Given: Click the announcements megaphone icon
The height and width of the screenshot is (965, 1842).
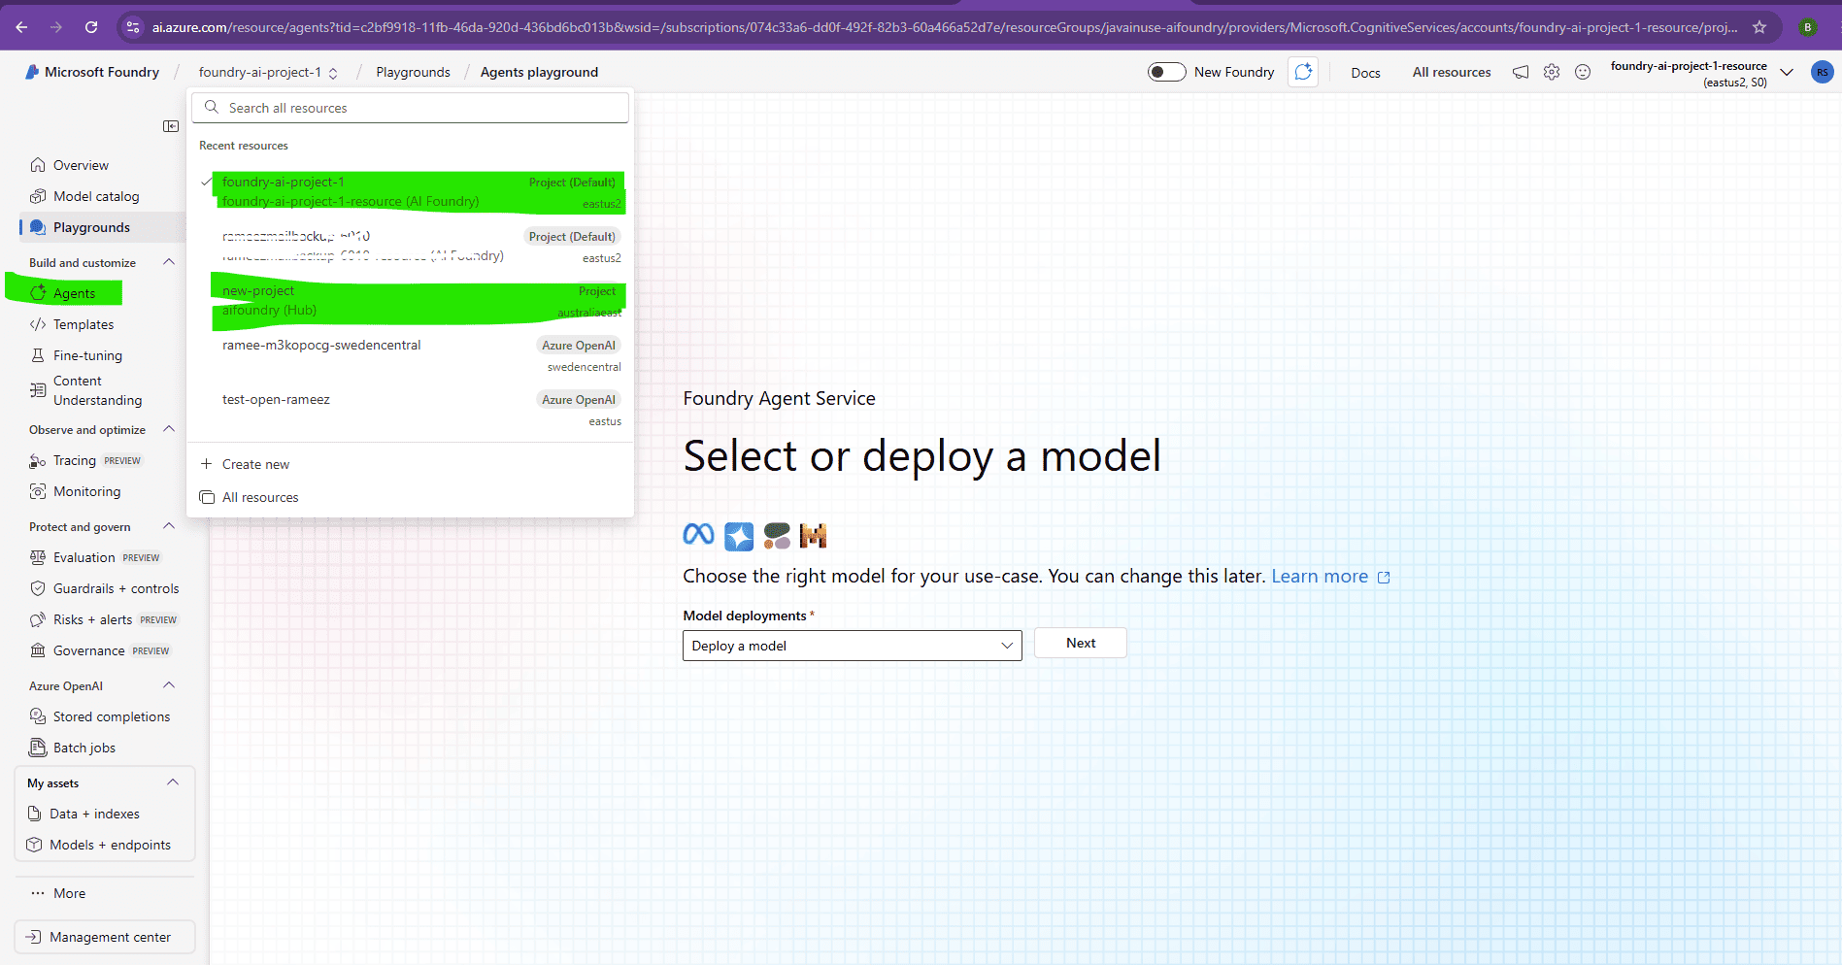Looking at the screenshot, I should tap(1521, 72).
